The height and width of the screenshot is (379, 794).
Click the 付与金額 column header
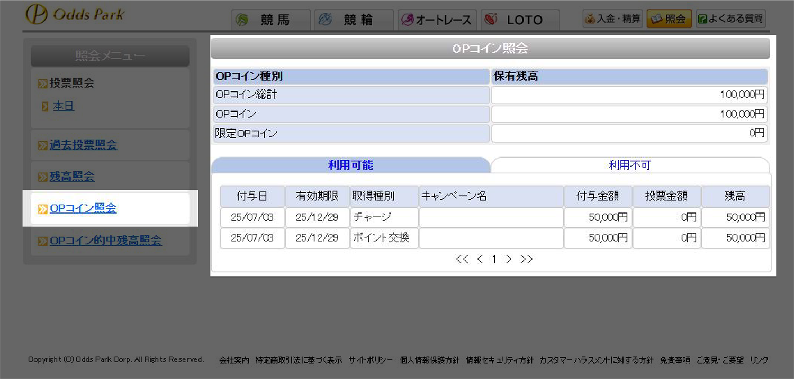(x=598, y=196)
